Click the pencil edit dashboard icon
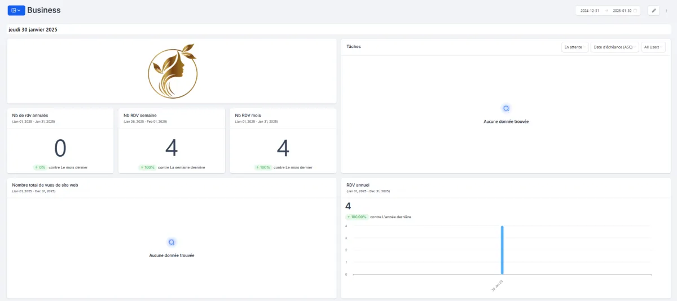Image resolution: width=677 pixels, height=301 pixels. click(653, 10)
